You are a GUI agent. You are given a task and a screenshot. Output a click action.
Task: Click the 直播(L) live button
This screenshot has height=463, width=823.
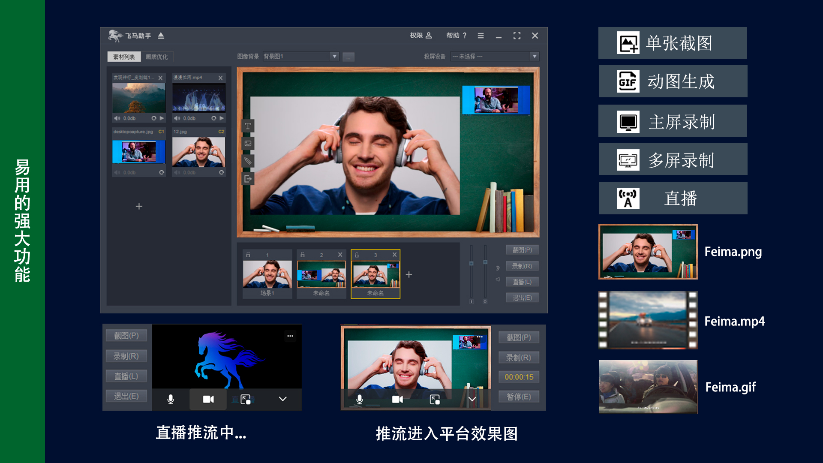522,282
